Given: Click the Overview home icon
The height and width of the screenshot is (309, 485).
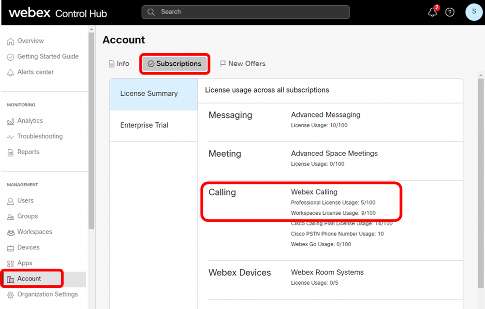Looking at the screenshot, I should pyautogui.click(x=11, y=42).
